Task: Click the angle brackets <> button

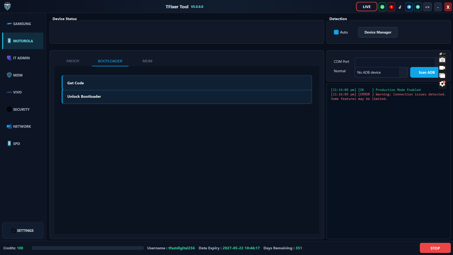Action: point(428,7)
